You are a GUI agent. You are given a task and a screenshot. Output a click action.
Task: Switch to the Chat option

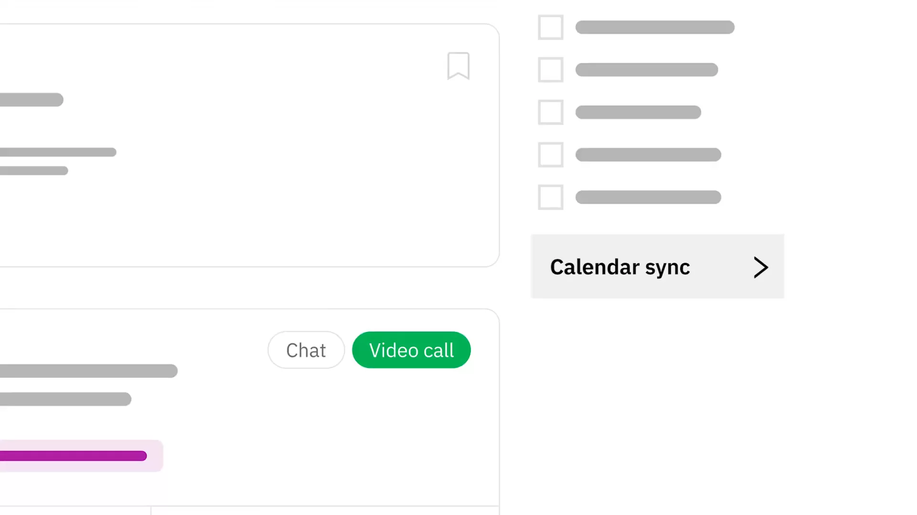306,350
